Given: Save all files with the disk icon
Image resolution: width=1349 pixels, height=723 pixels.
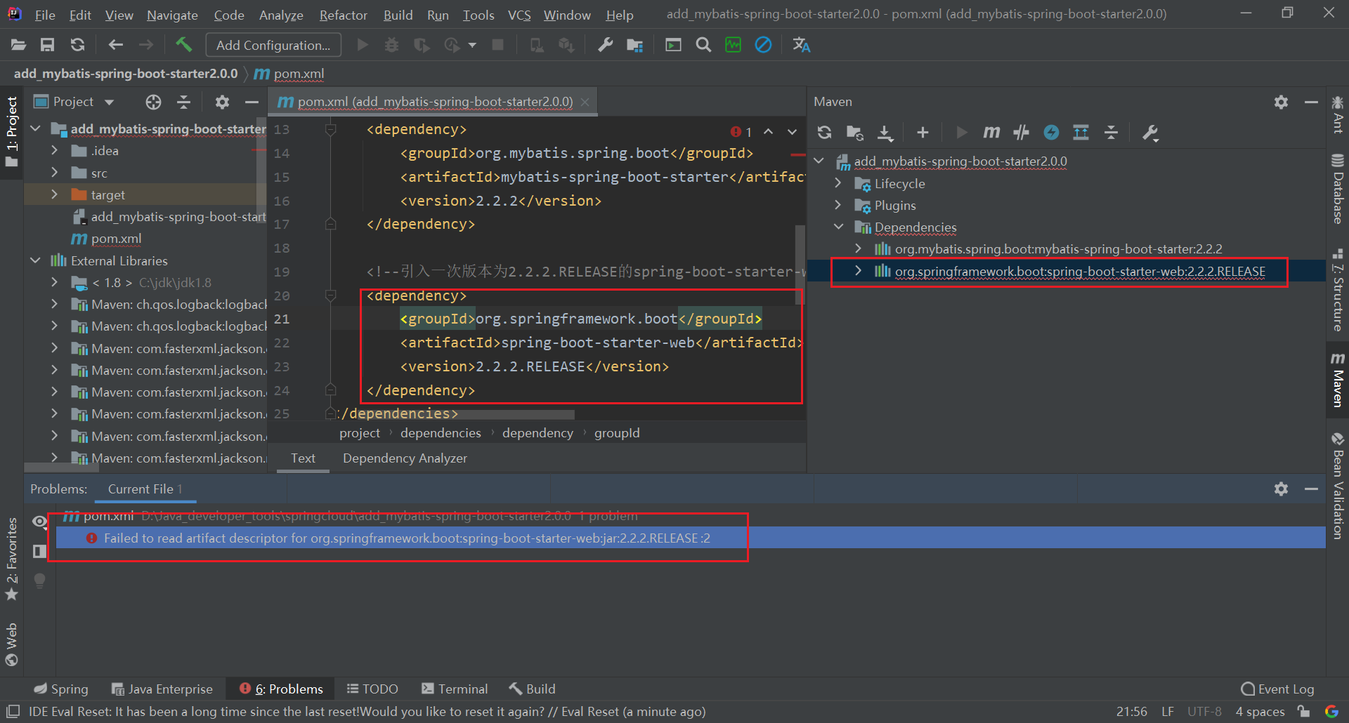Looking at the screenshot, I should point(47,46).
